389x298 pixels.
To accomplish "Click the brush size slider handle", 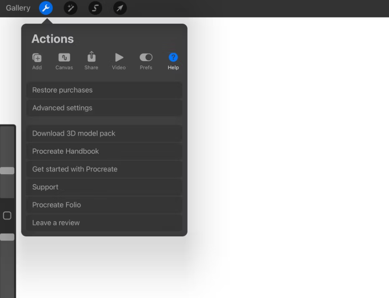I will 7,171.
